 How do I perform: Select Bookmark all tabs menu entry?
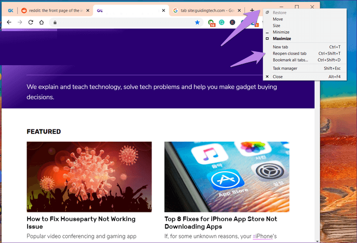290,60
